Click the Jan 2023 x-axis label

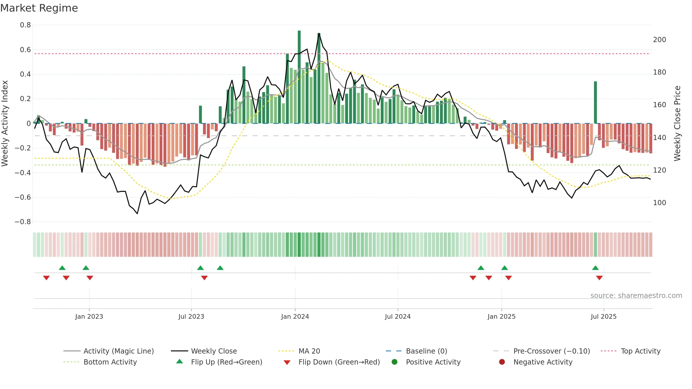[89, 316]
